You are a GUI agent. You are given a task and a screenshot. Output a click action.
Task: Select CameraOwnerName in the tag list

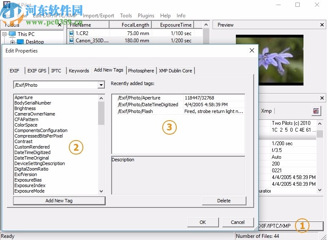[x=35, y=114]
